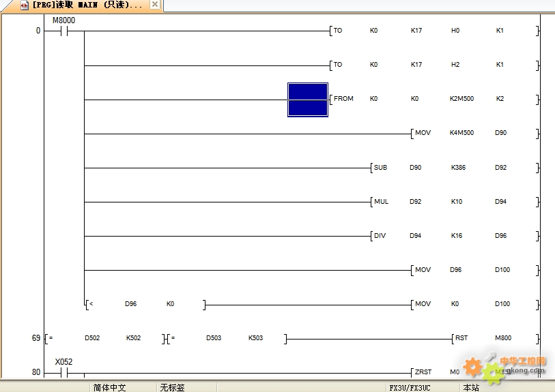The height and width of the screenshot is (392, 555).
Task: Select the MOV K4M500 D90 instruction
Action: (x=475, y=133)
